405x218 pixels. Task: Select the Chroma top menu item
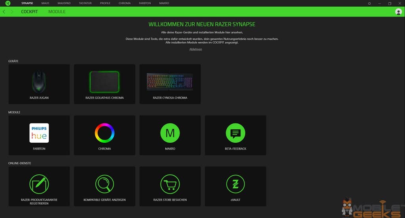(125, 3)
